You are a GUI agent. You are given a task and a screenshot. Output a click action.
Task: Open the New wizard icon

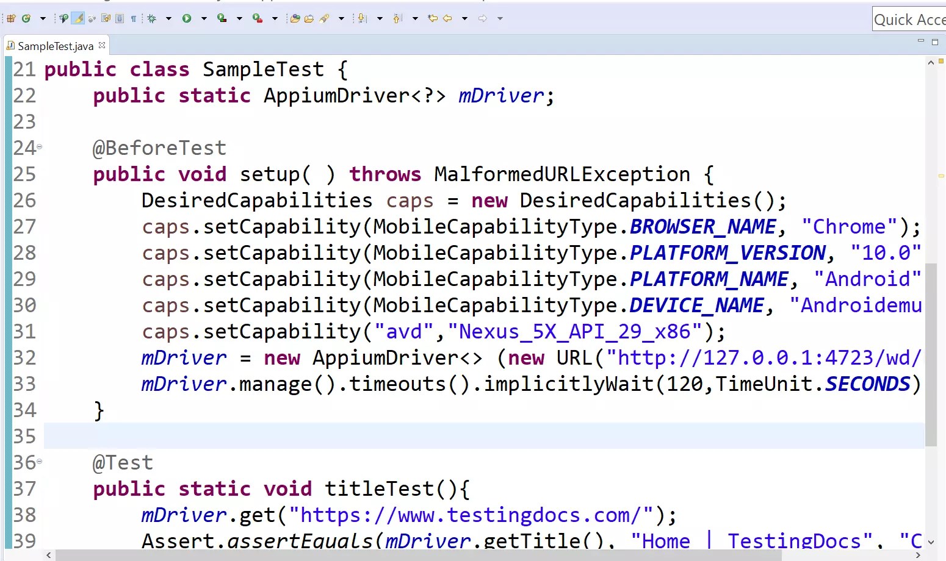click(10, 18)
